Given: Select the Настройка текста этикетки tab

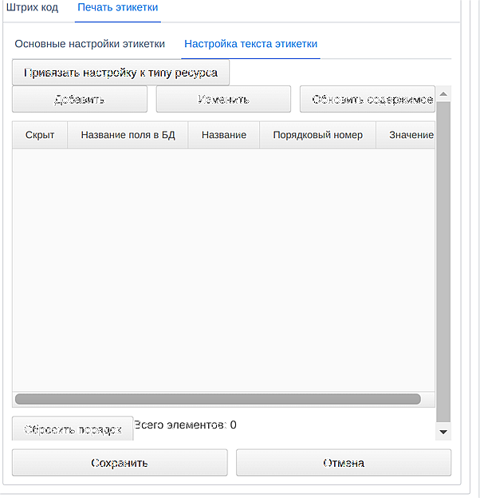Looking at the screenshot, I should [250, 44].
